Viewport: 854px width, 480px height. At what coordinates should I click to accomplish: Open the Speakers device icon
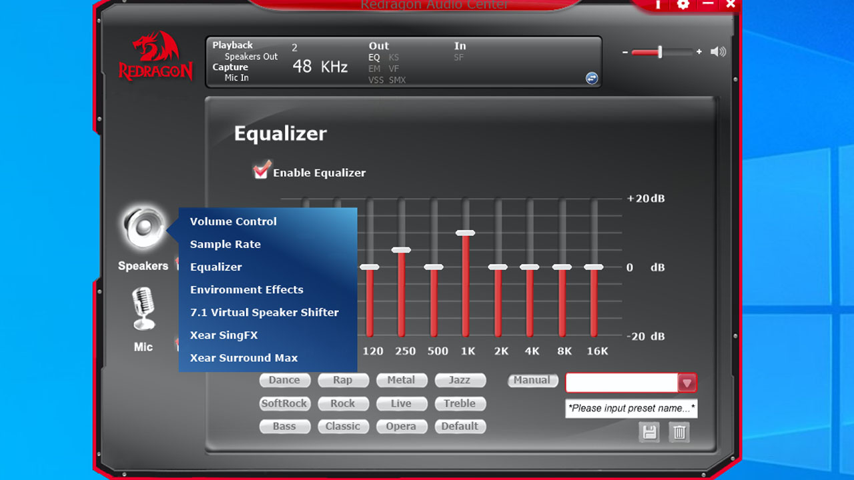point(144,227)
